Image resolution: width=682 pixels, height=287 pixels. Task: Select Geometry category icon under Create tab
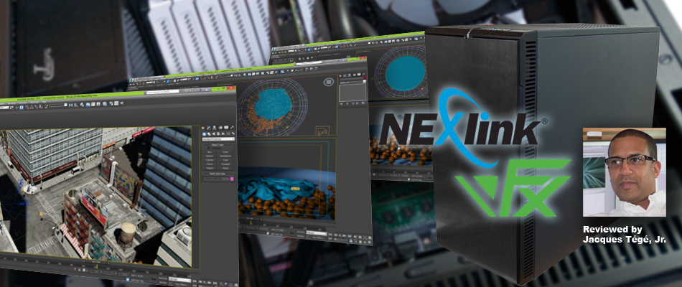(204, 134)
